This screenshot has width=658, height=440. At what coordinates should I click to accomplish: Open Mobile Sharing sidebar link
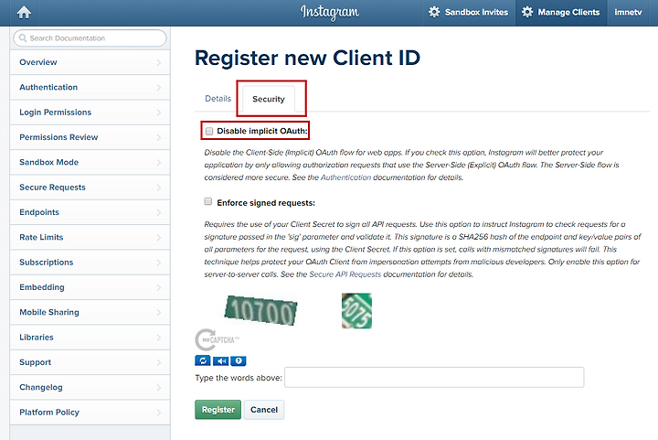click(x=90, y=312)
